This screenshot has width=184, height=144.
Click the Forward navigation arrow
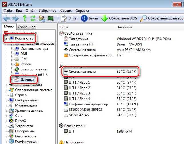point(15,18)
